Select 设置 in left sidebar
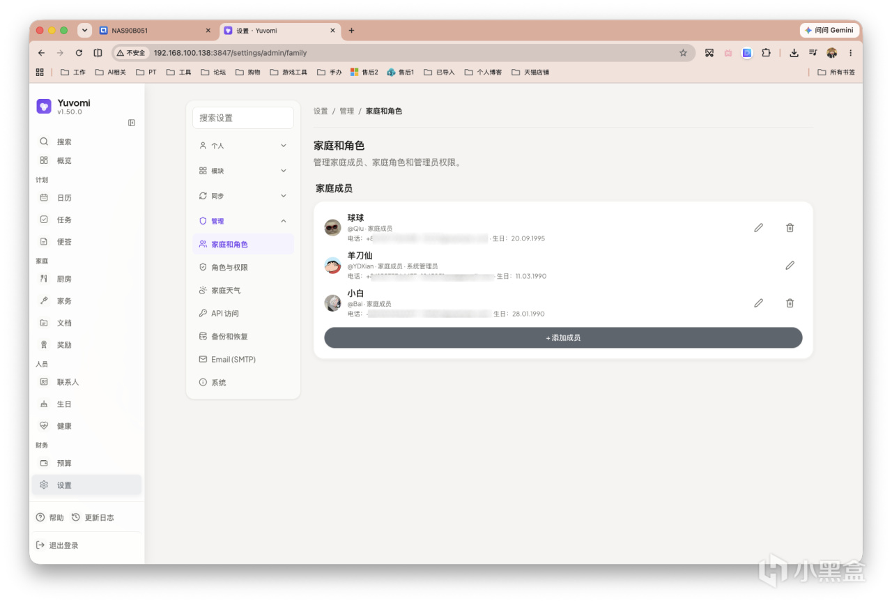The height and width of the screenshot is (603, 892). click(86, 485)
